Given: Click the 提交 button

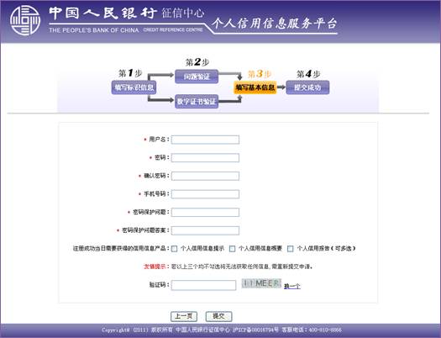Looking at the screenshot, I should pyautogui.click(x=218, y=316).
